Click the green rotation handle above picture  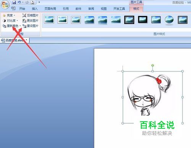point(152,65)
